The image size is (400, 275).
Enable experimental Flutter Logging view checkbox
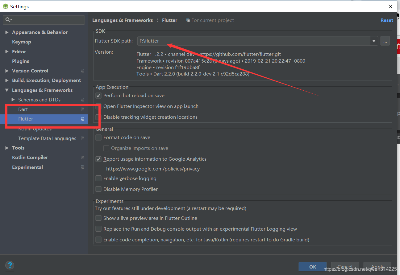(x=98, y=229)
